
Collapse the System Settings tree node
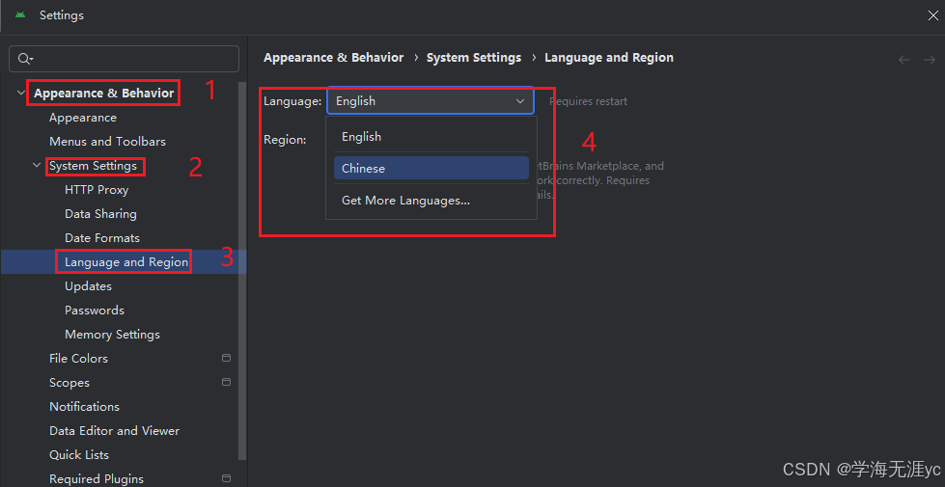click(x=38, y=166)
